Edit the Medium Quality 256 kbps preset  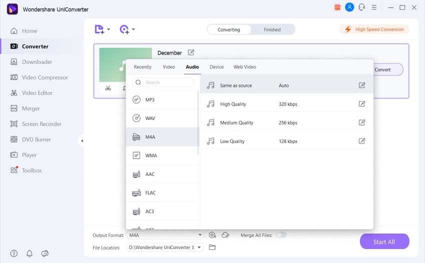point(361,122)
